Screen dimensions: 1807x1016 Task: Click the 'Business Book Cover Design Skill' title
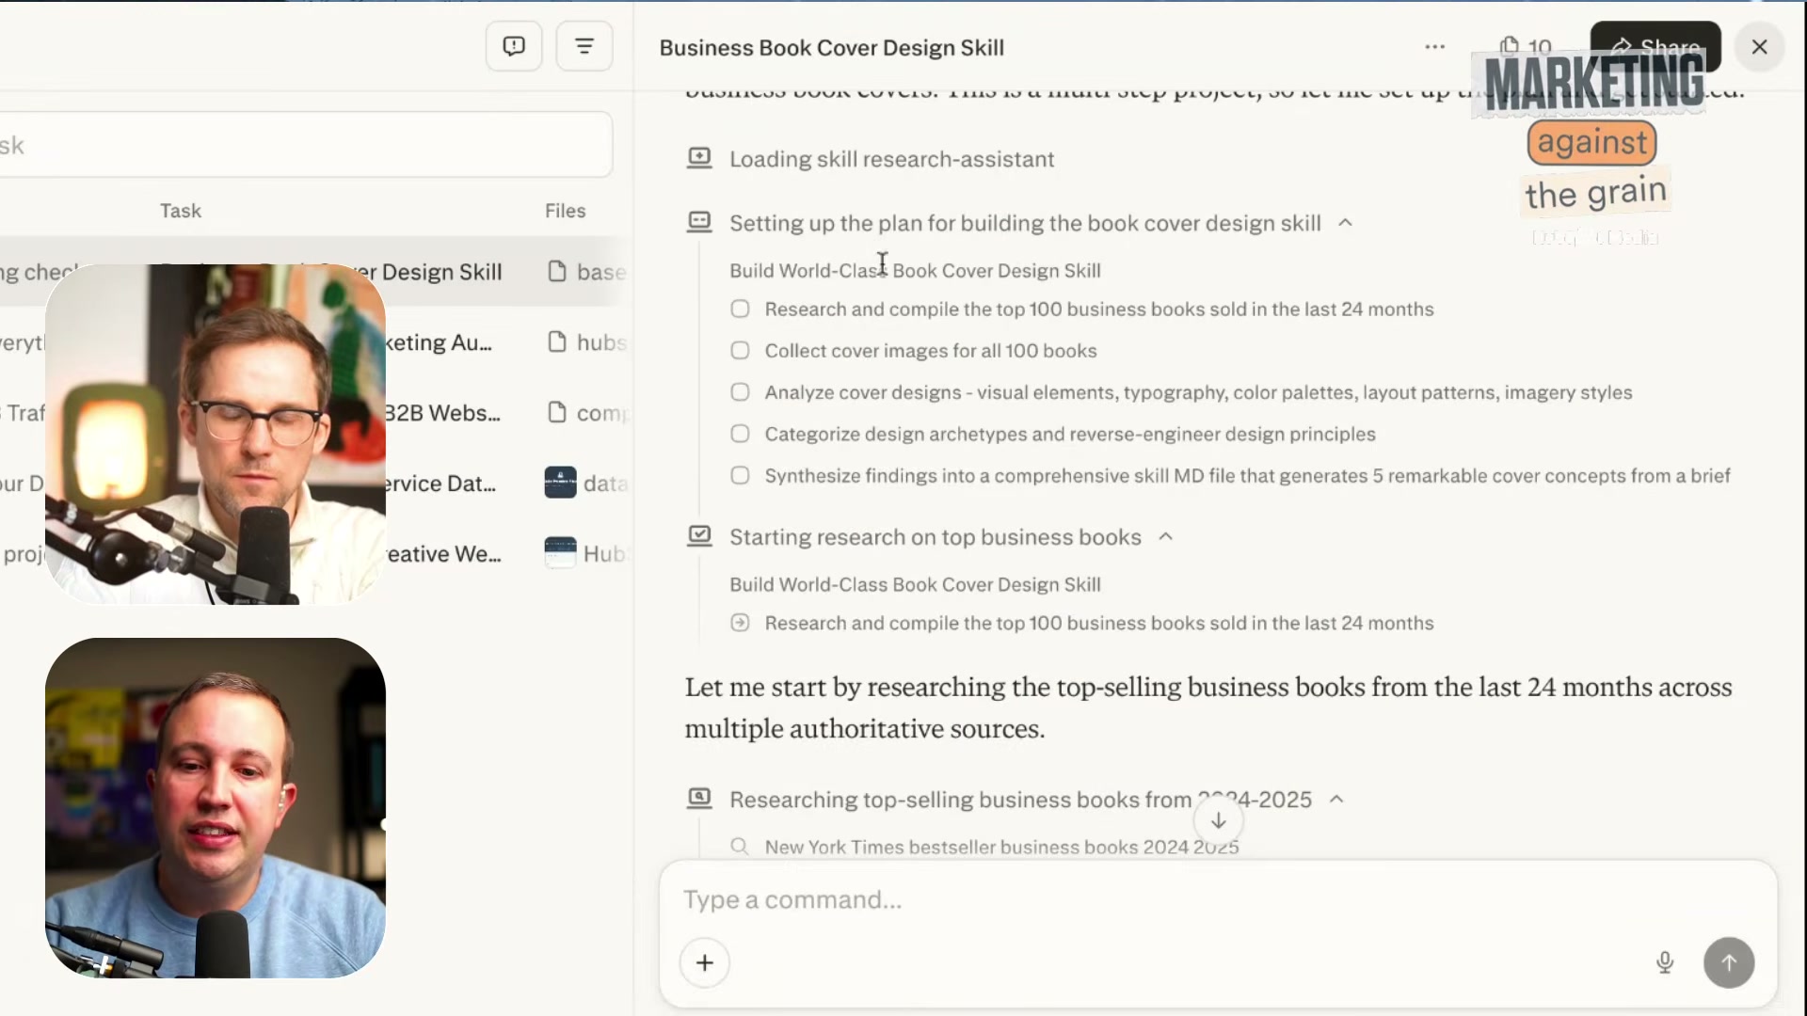pyautogui.click(x=831, y=47)
